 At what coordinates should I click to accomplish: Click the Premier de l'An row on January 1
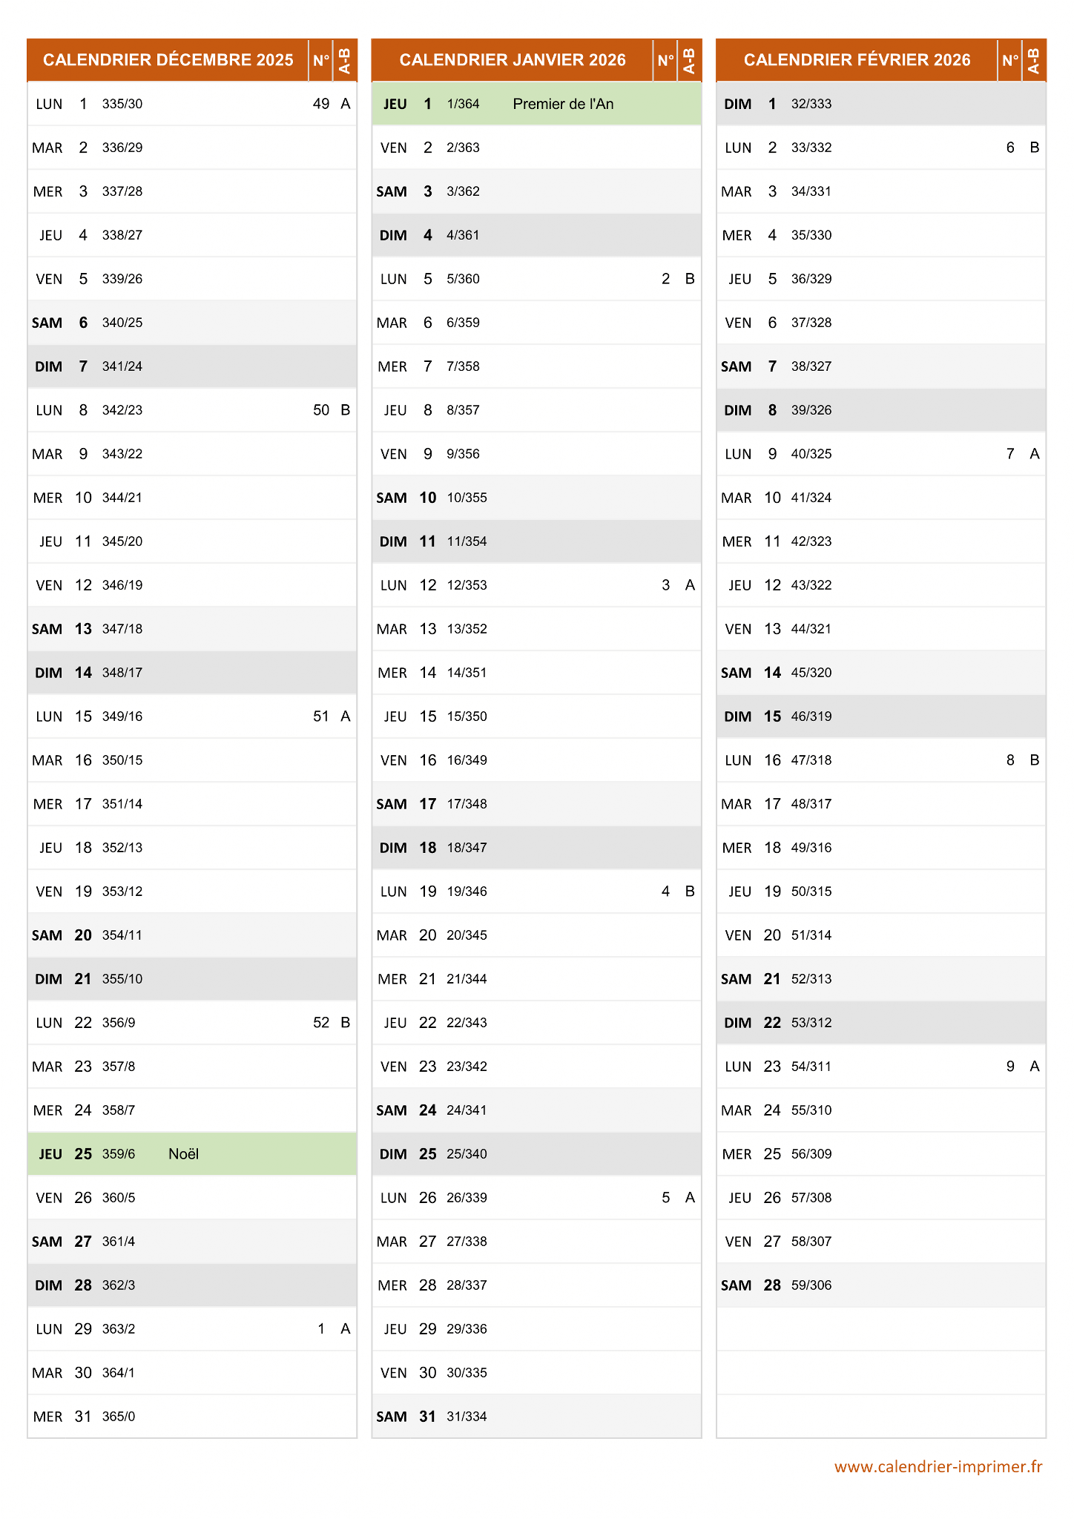(x=536, y=104)
